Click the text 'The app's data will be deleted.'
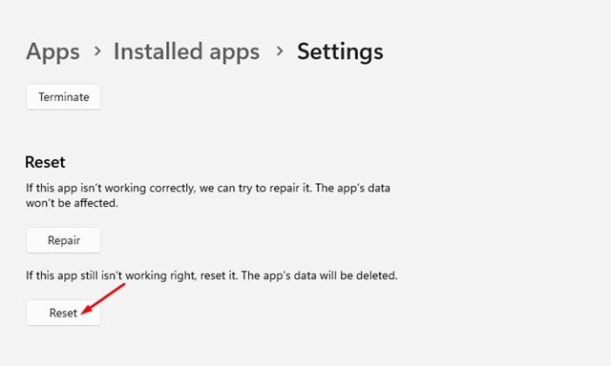This screenshot has height=366, width=611. click(320, 275)
